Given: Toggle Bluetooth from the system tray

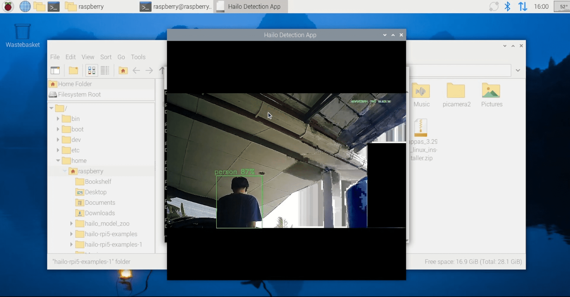Looking at the screenshot, I should (508, 6).
